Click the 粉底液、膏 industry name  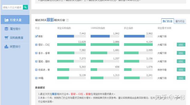point(44,70)
